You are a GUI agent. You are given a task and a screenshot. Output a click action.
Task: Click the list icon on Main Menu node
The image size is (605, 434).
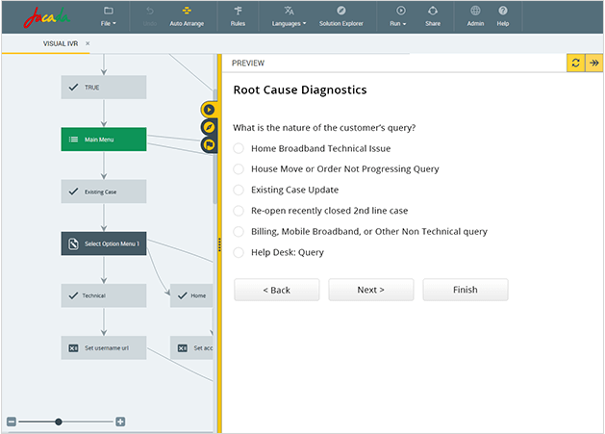73,140
